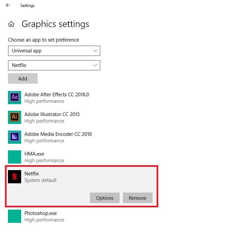This screenshot has width=252, height=240.
Task: Click the red Netflix N icon
Action: [15, 177]
